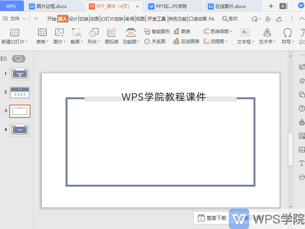The image size is (305, 229).
Task: Open the vertical three-dot more menu
Action: pyautogui.click(x=292, y=19)
